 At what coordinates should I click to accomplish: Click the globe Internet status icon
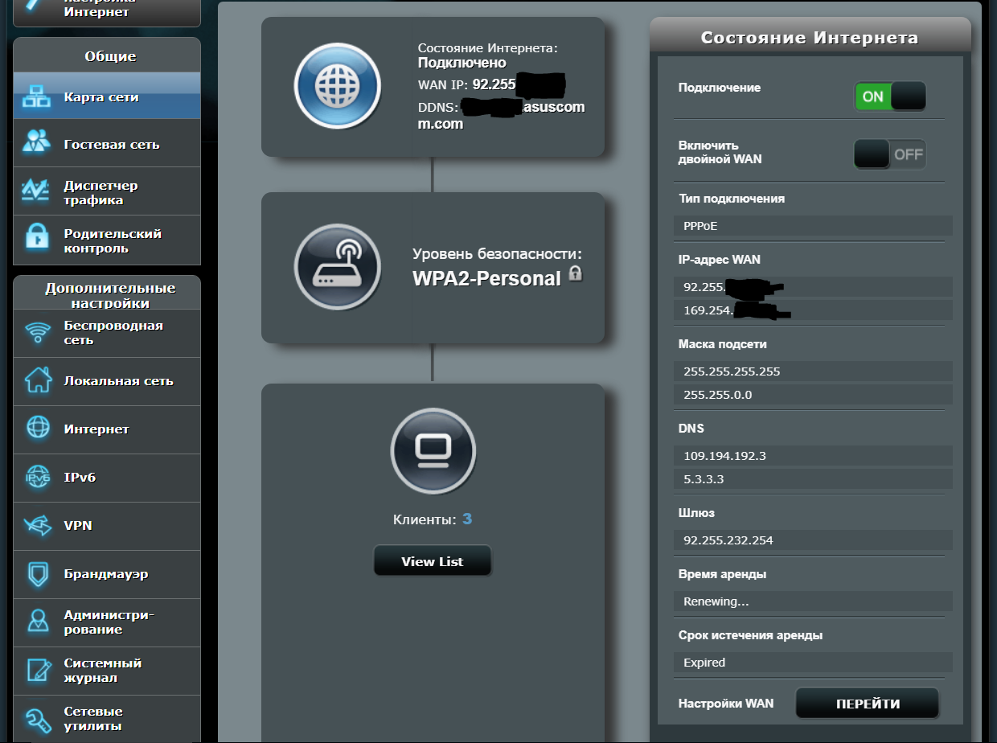pyautogui.click(x=337, y=86)
